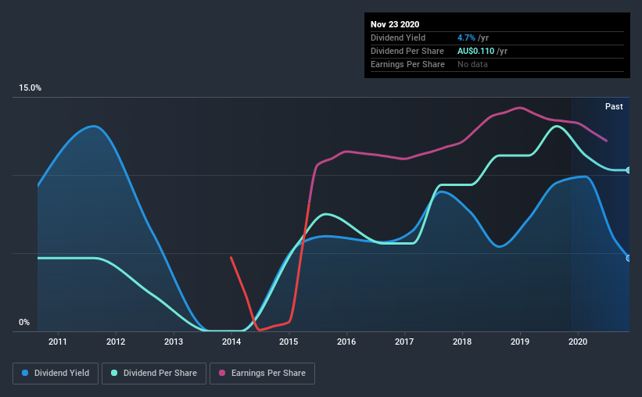Click the No data earnings value
This screenshot has width=642, height=397.
472,64
